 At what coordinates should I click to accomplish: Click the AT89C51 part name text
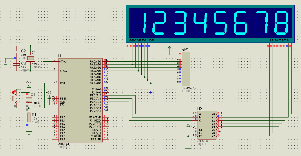pyautogui.click(x=64, y=144)
